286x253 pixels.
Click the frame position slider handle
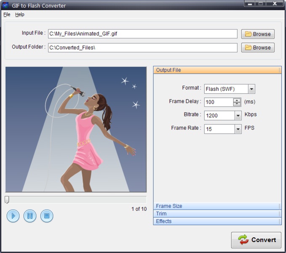tap(7, 199)
